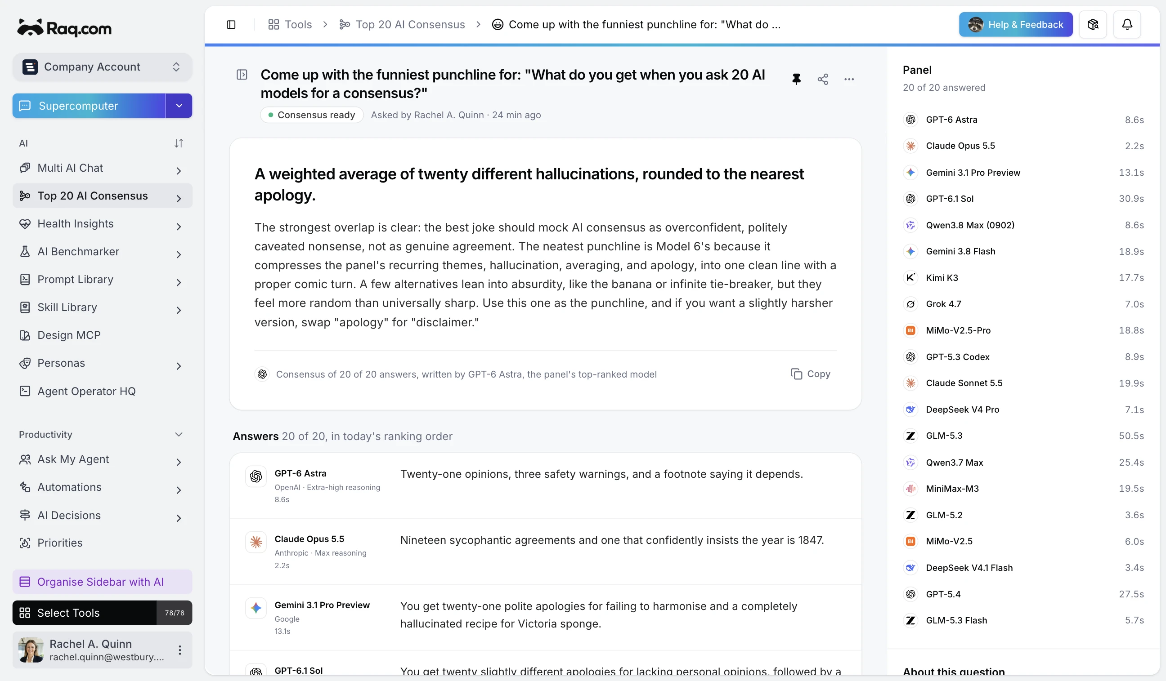Open Agent Operator HQ
Image resolution: width=1166 pixels, height=681 pixels.
click(102, 391)
